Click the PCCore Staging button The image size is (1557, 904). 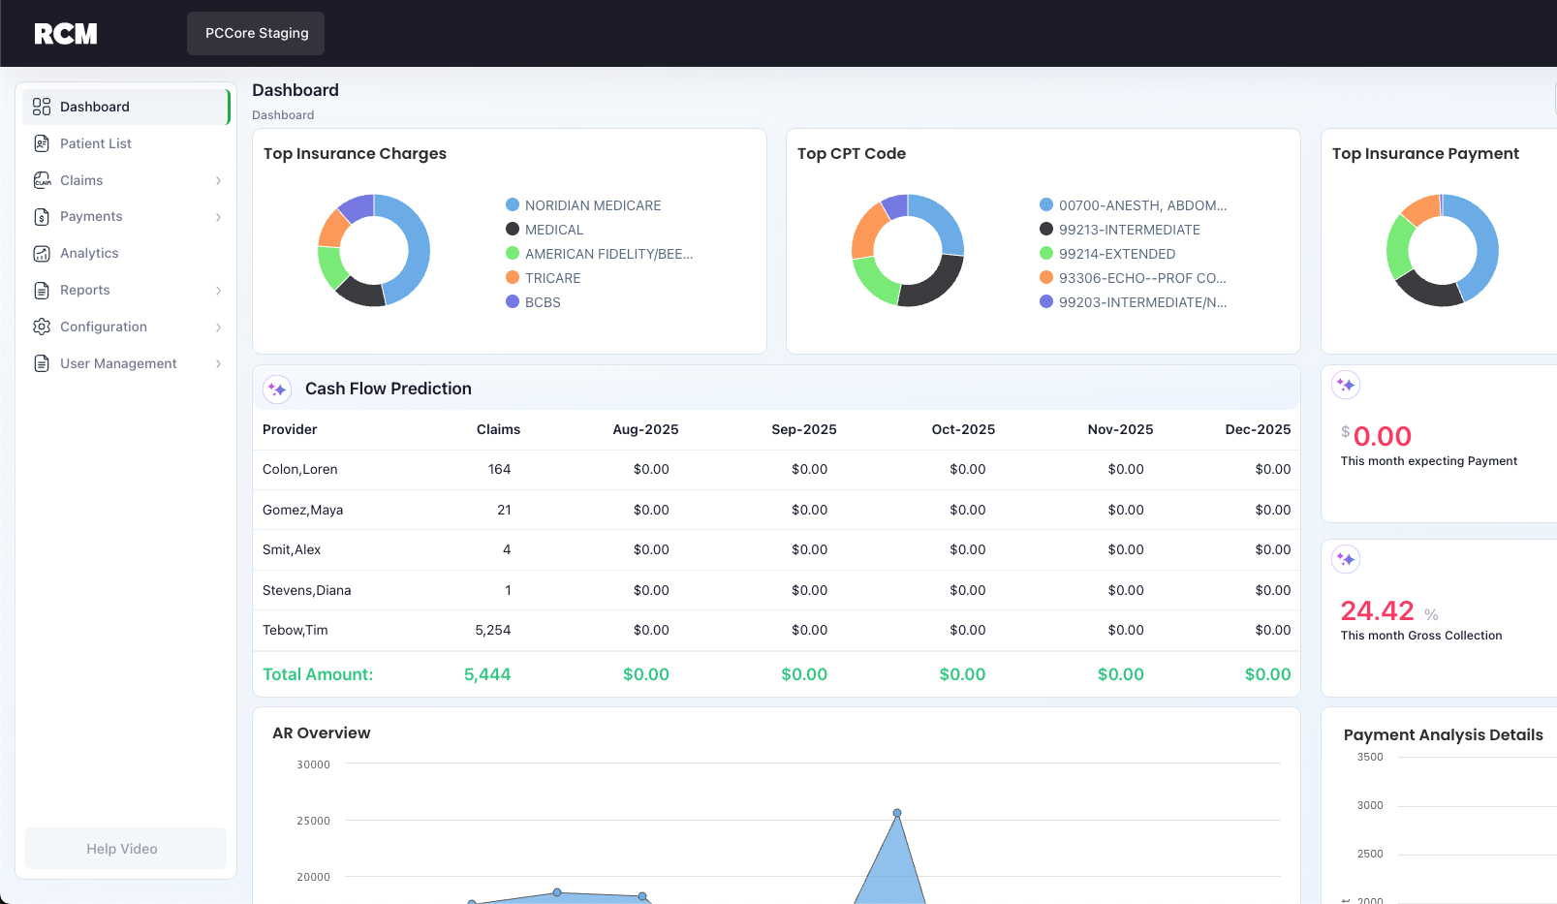coord(256,33)
